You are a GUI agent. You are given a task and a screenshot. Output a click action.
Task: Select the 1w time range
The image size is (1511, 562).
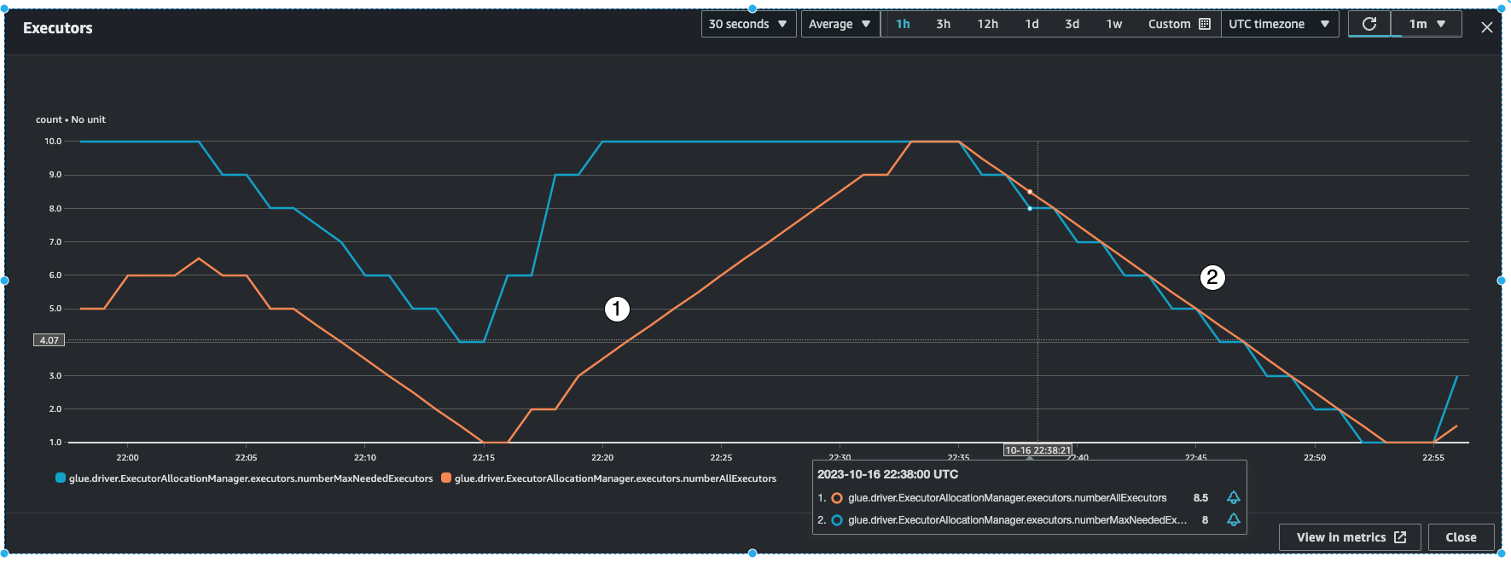[1113, 24]
